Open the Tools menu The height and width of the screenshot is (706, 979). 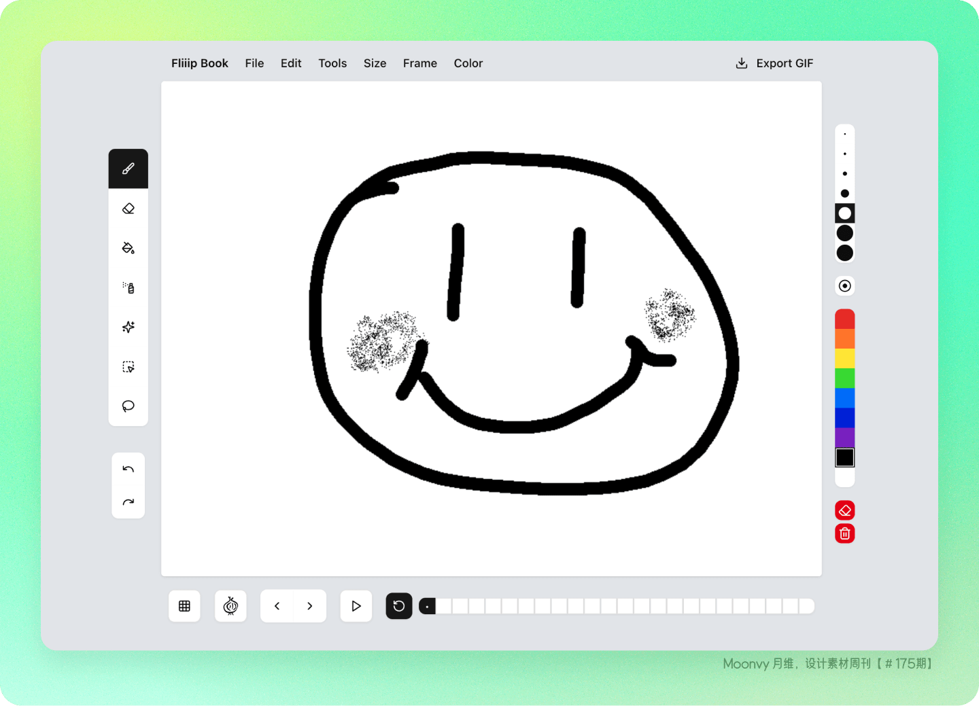point(332,63)
